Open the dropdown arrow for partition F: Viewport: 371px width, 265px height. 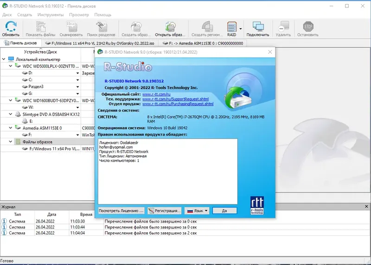77,135
